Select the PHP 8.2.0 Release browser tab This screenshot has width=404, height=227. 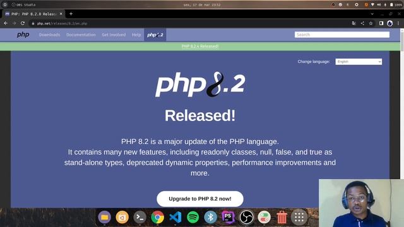[33, 14]
